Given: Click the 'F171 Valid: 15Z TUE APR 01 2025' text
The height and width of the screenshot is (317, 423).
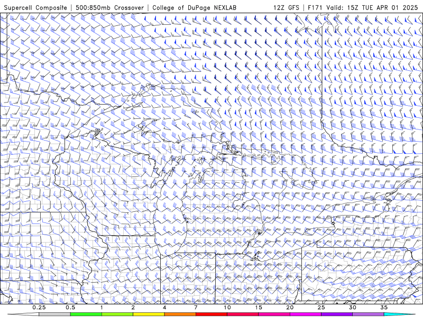Looking at the screenshot, I should [x=362, y=7].
